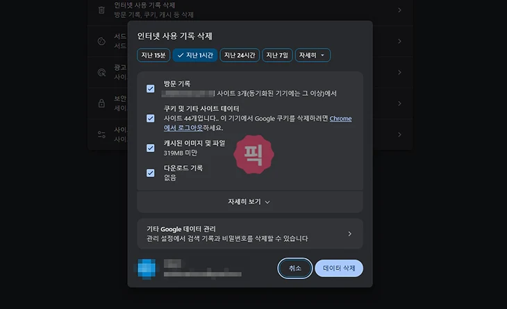Click the ad privacy icon in background settings
The height and width of the screenshot is (309, 507).
coord(101,72)
